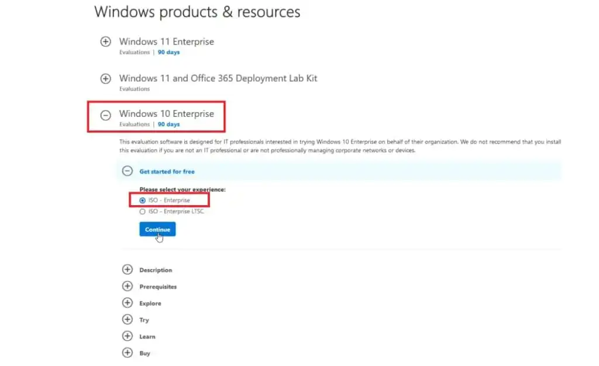Click the ISO - Enterprise label text
The image size is (599, 366).
pos(169,201)
